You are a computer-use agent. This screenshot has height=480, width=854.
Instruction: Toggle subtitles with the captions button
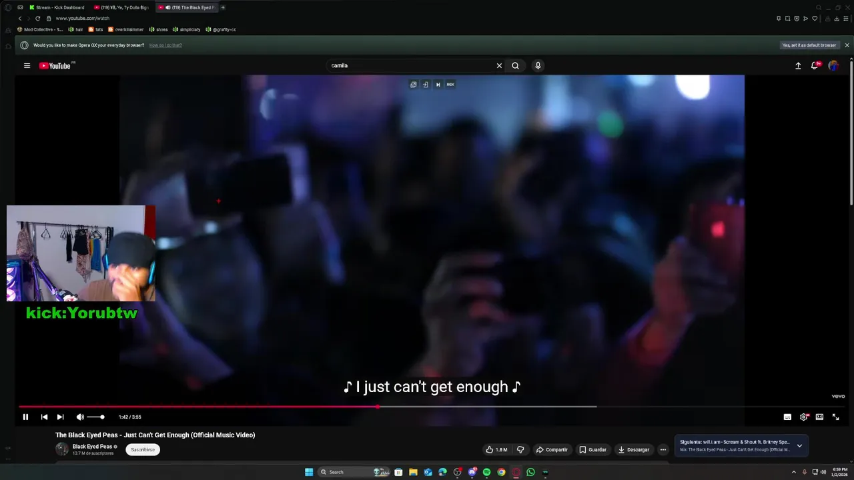(x=787, y=417)
